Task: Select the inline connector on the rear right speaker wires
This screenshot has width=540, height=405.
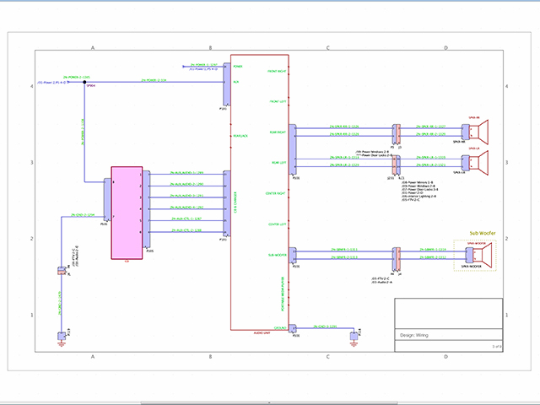Action: point(396,132)
